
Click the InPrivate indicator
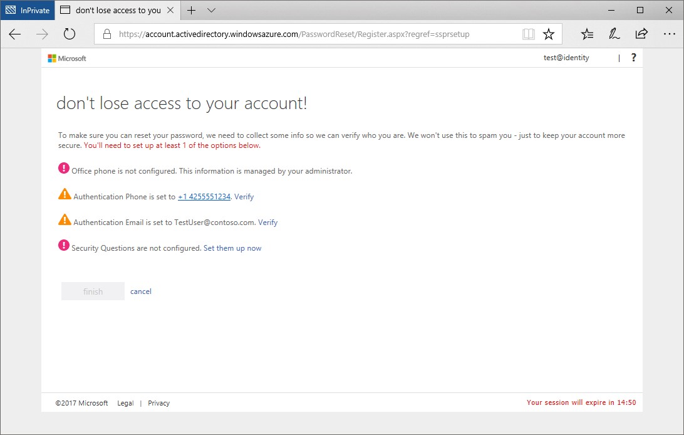(x=28, y=10)
